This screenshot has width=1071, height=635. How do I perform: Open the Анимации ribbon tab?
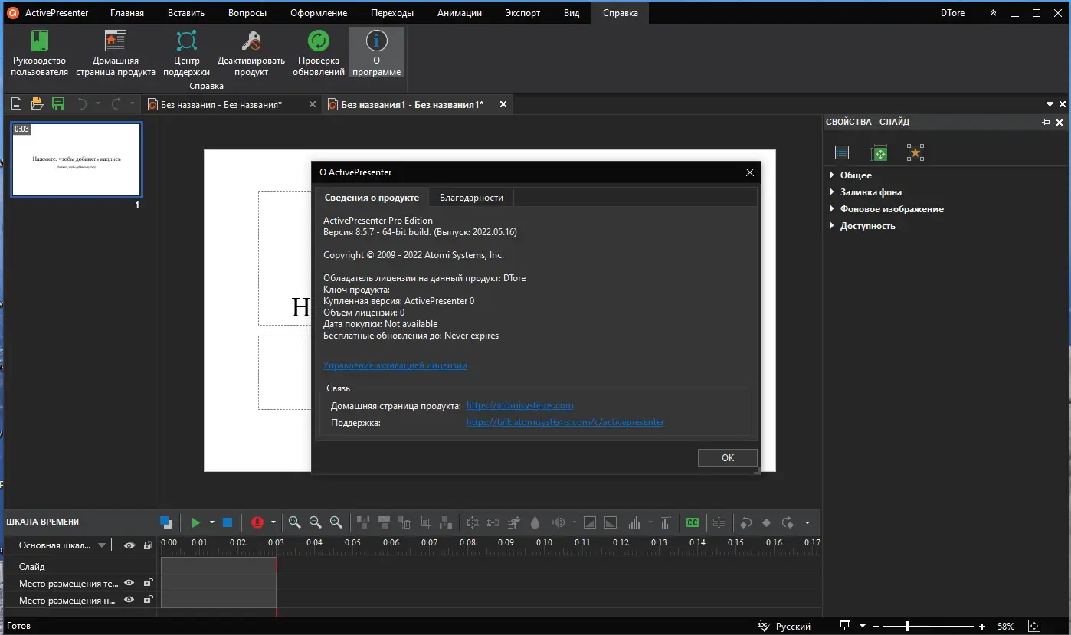(x=459, y=12)
